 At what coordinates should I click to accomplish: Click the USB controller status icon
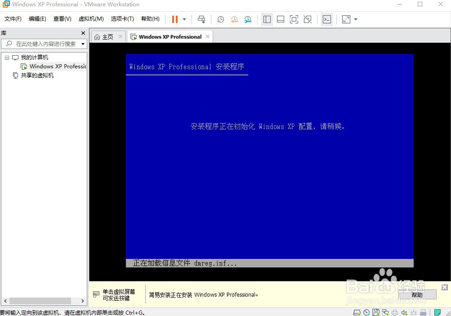point(414,312)
